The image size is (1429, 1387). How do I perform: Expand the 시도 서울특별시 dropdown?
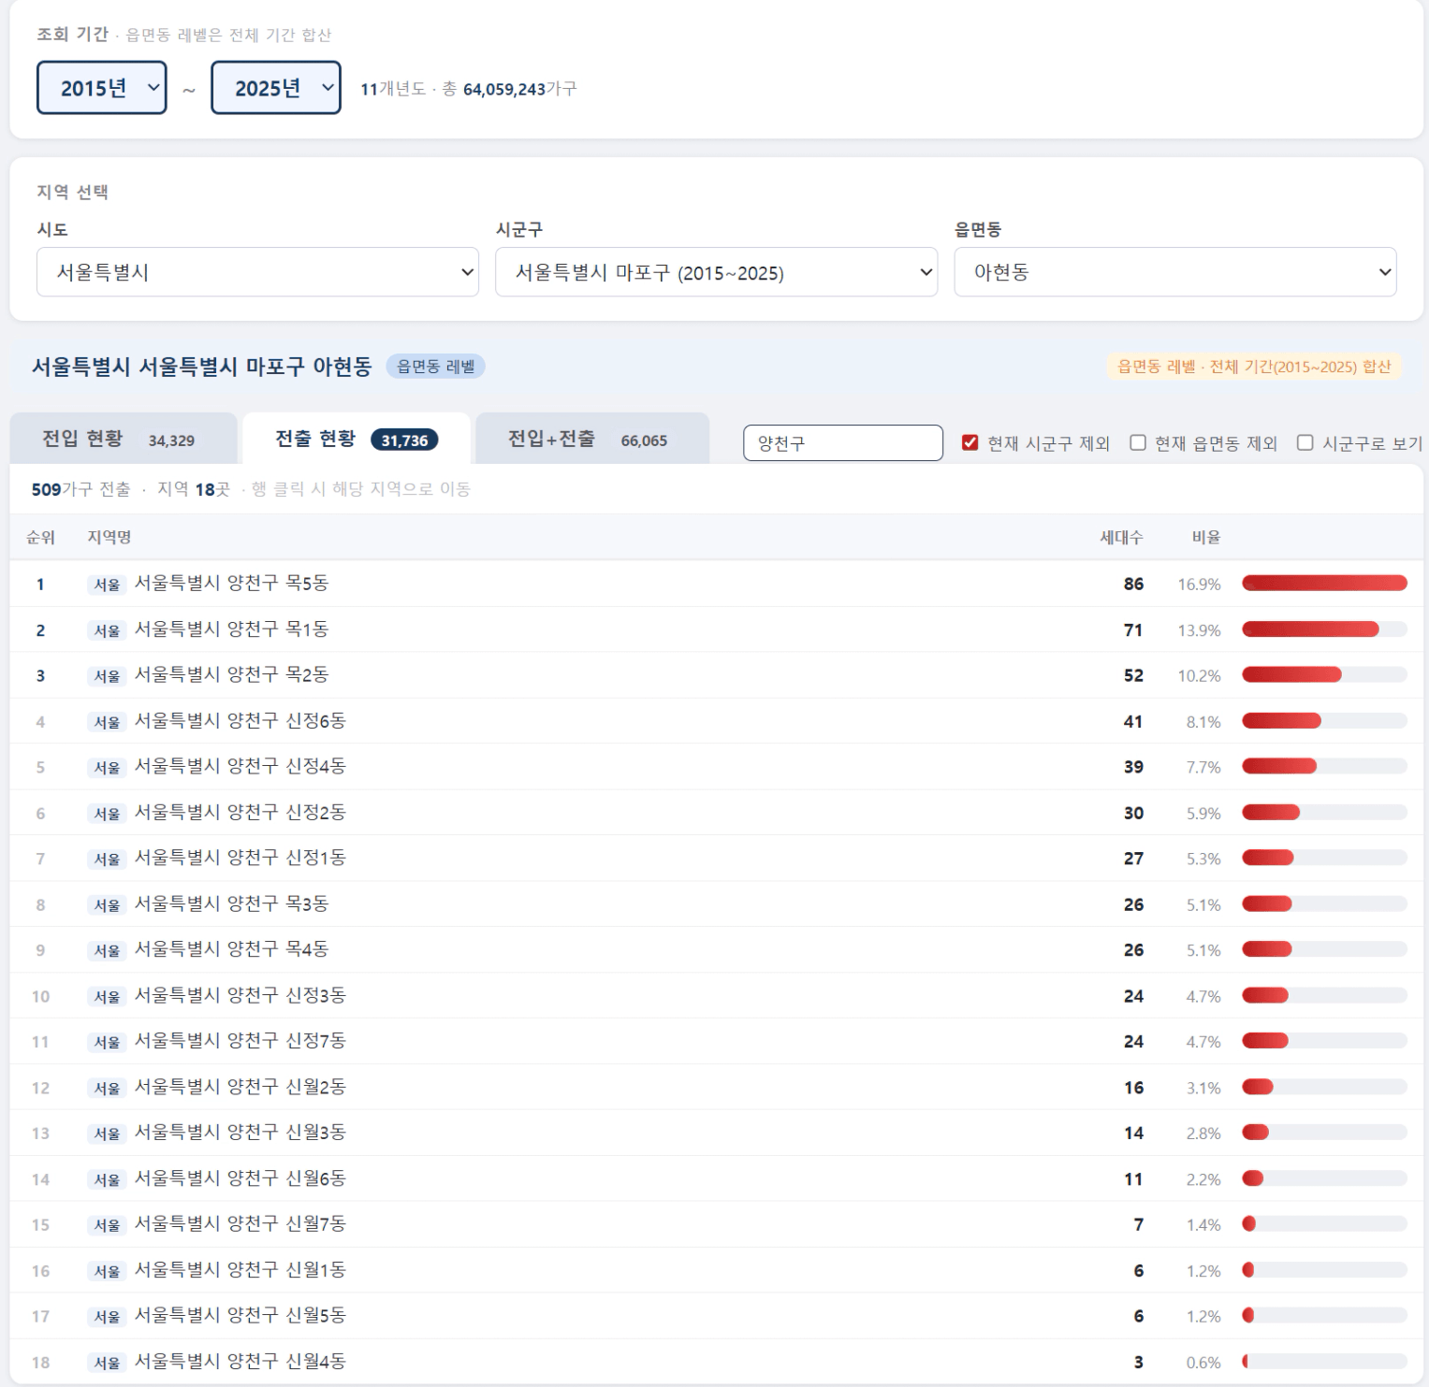coord(257,272)
